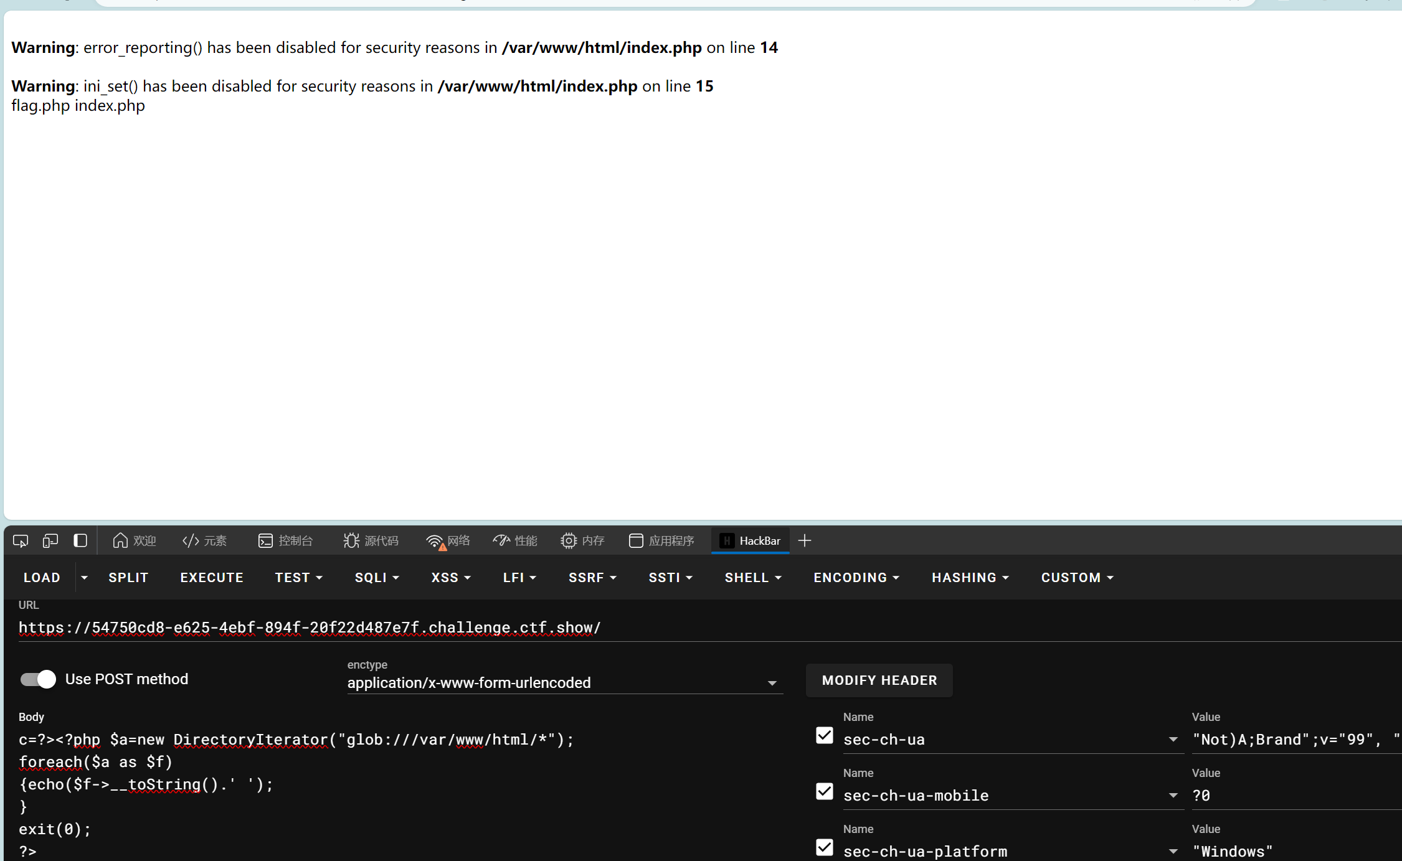
Task: Click the MODIFY HEADER button
Action: [x=879, y=680]
